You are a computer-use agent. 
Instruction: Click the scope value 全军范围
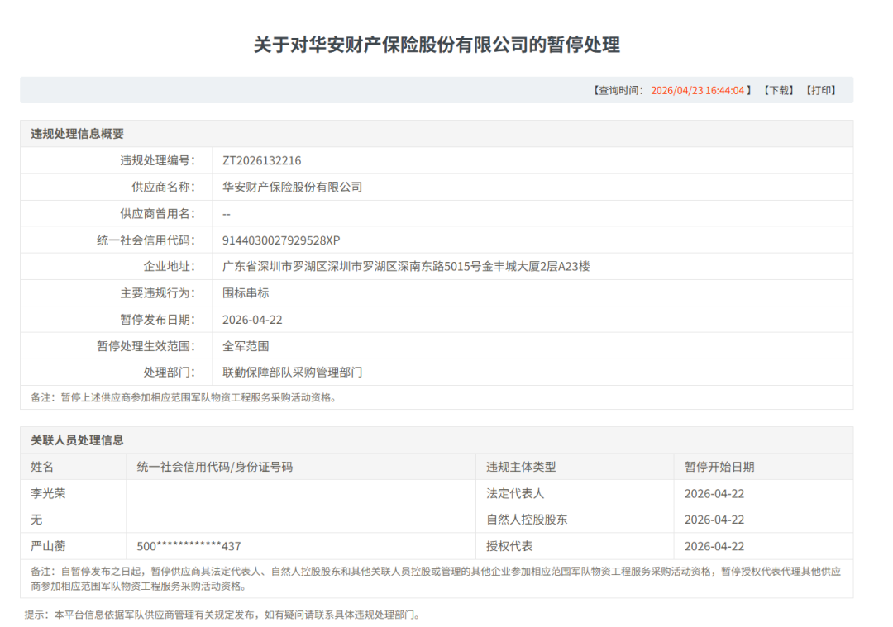(x=246, y=345)
